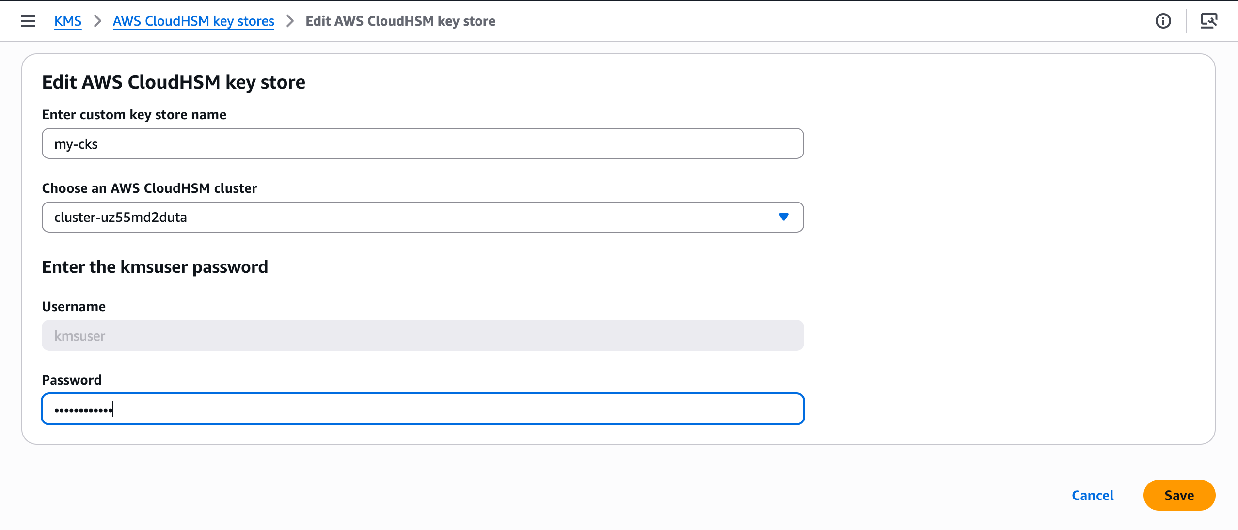Open the info panel icon
Viewport: 1238px width, 530px height.
click(1163, 21)
